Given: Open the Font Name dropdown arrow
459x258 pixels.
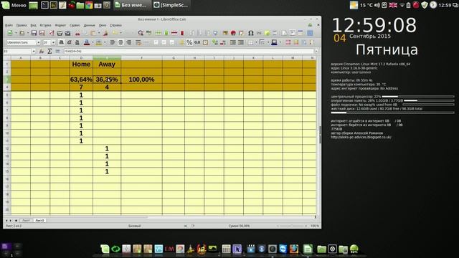Looking at the screenshot, I should click(38, 43).
